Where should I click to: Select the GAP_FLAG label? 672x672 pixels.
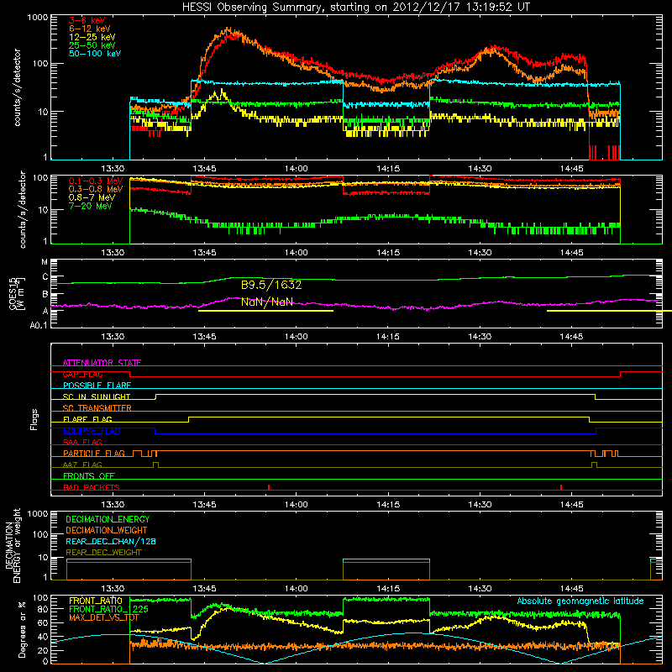(x=82, y=374)
